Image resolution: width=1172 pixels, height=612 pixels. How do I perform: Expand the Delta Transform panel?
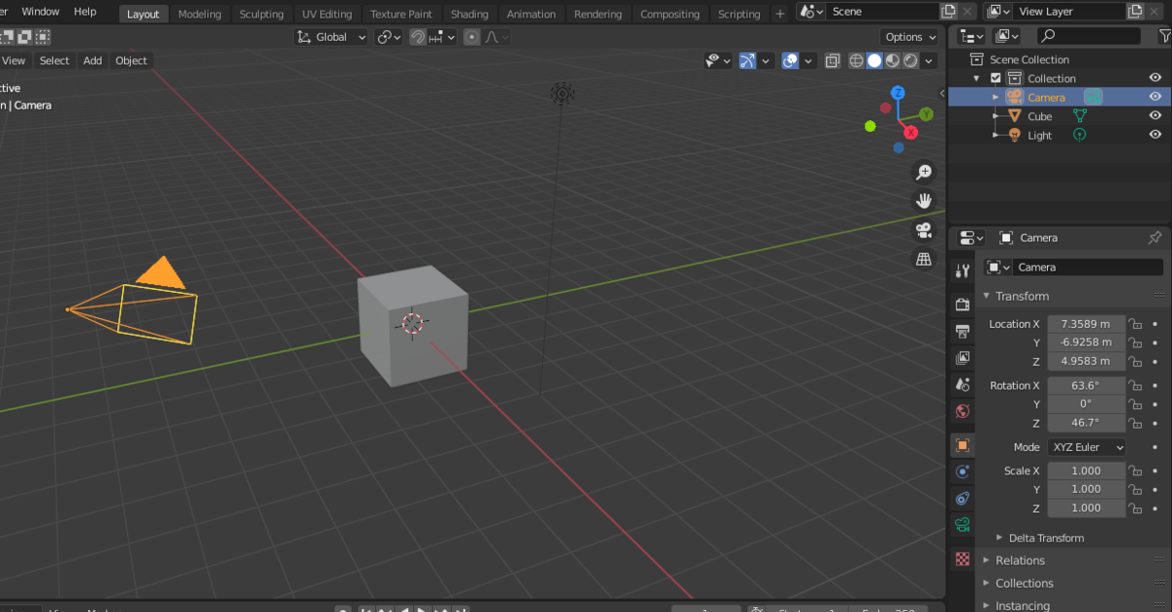999,538
